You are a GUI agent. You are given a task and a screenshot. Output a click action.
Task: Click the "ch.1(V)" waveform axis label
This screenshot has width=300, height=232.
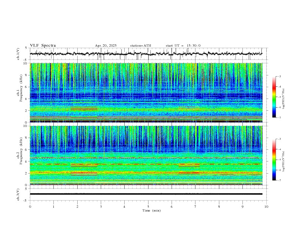(18, 54)
